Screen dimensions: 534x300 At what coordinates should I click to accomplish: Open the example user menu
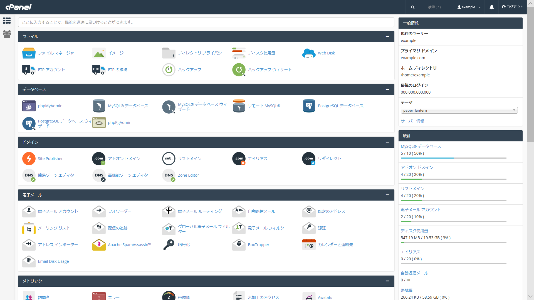point(469,7)
